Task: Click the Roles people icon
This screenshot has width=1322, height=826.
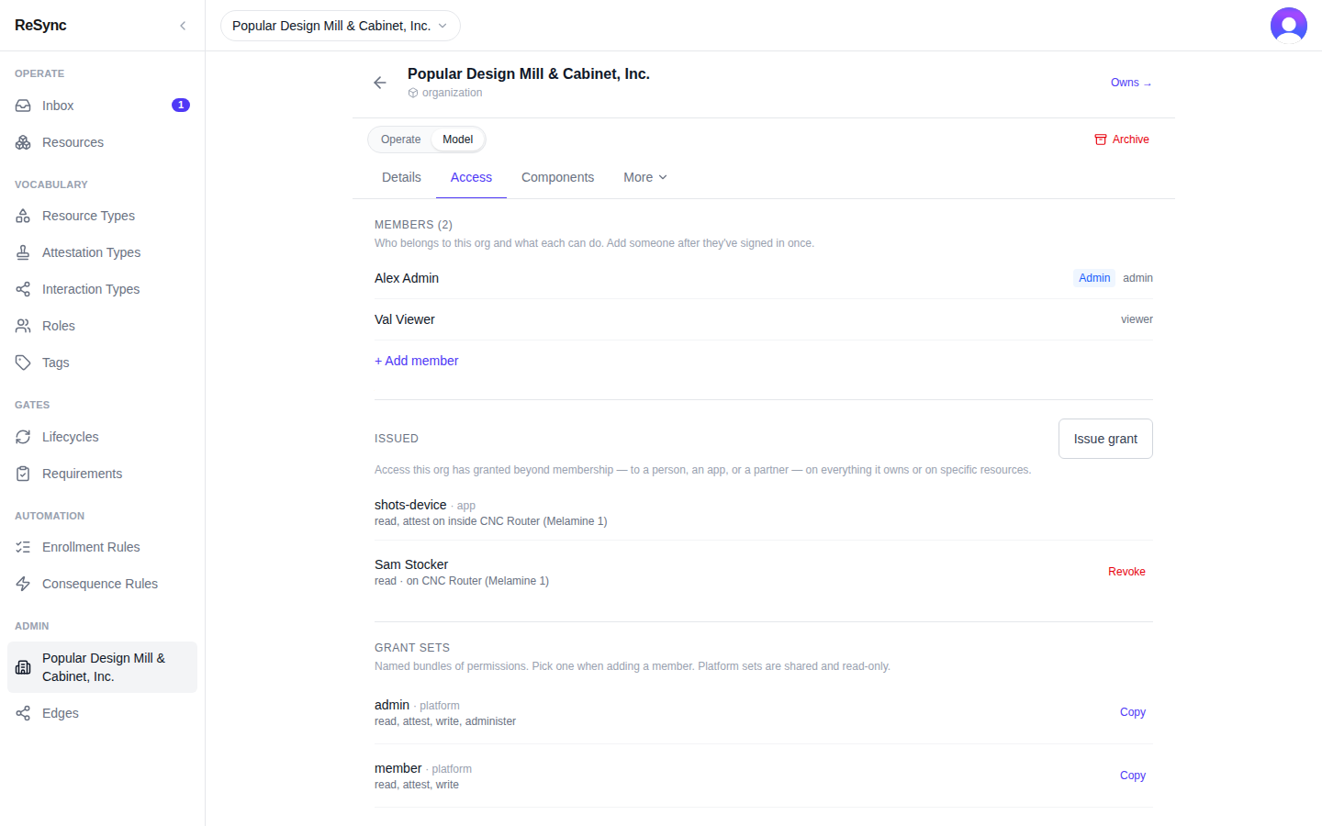Action: (x=23, y=326)
